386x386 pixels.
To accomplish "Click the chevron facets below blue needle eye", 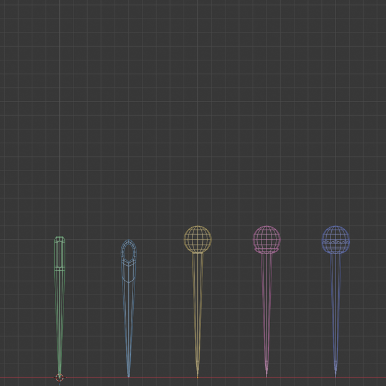I will coord(128,272).
